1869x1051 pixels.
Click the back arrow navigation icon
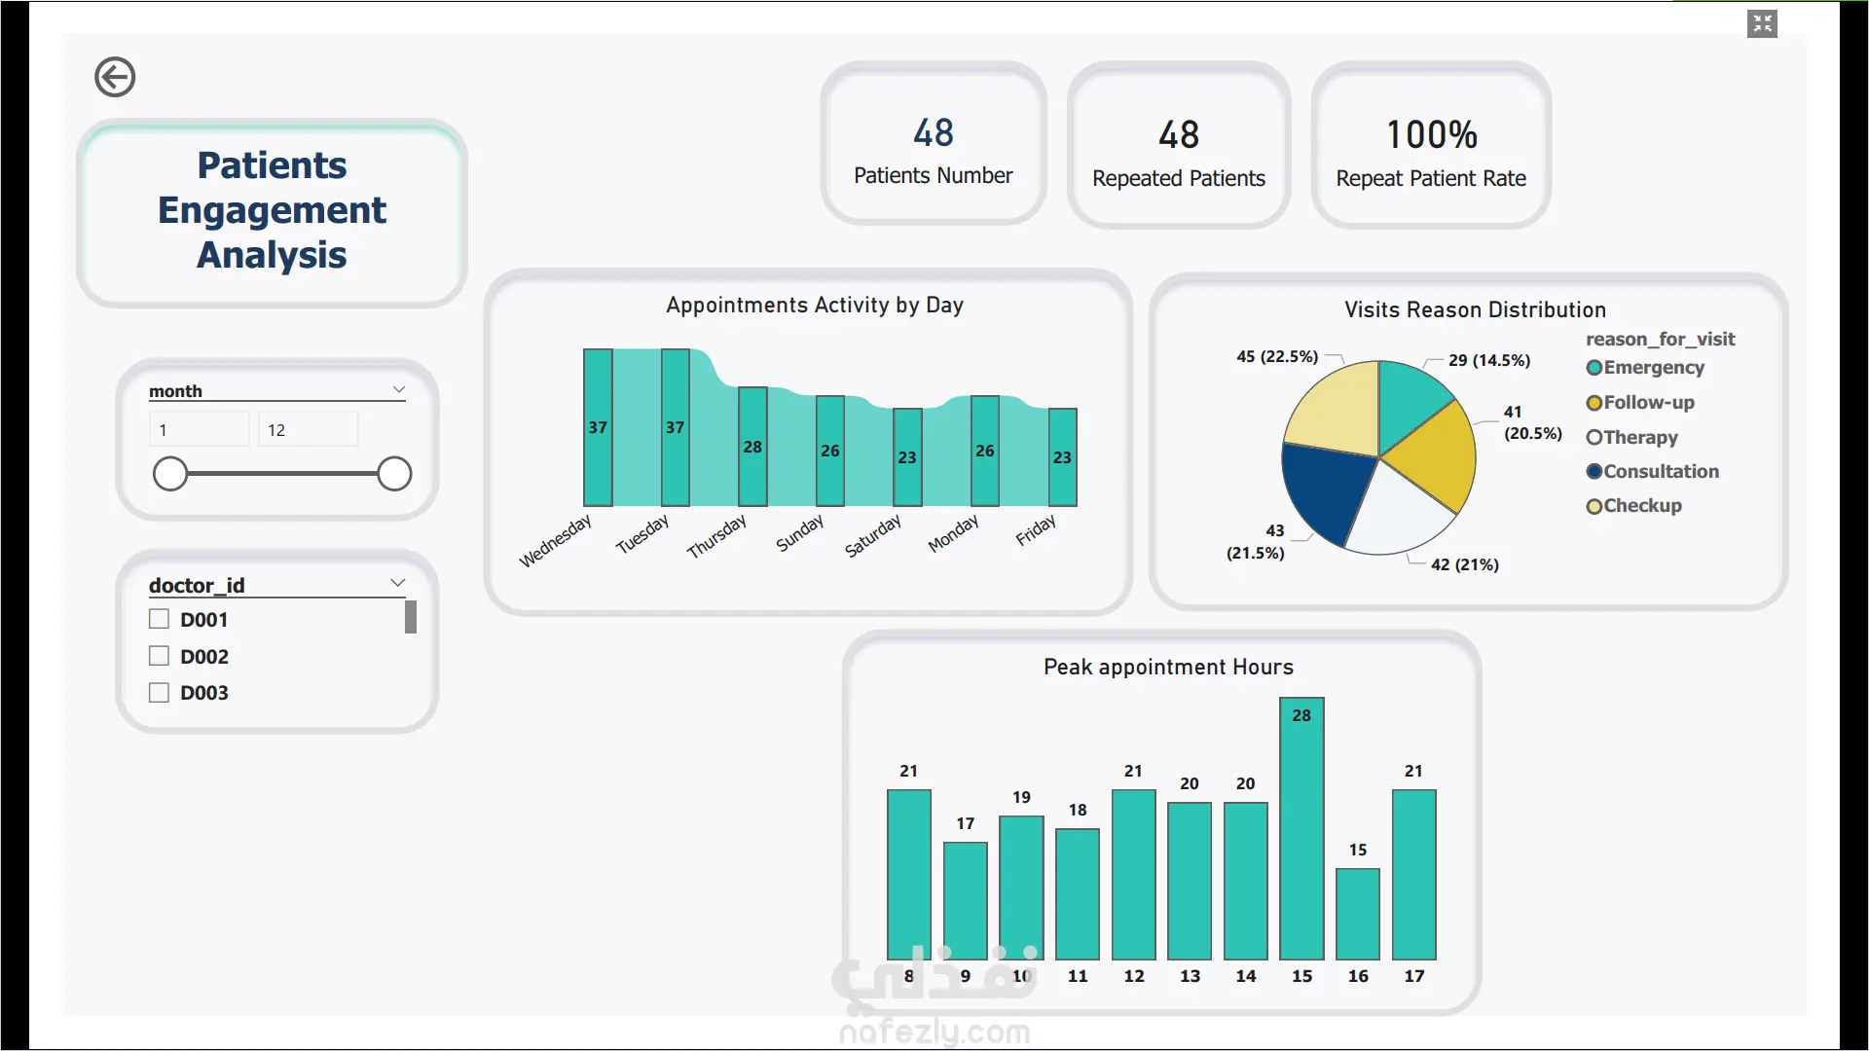click(x=115, y=77)
